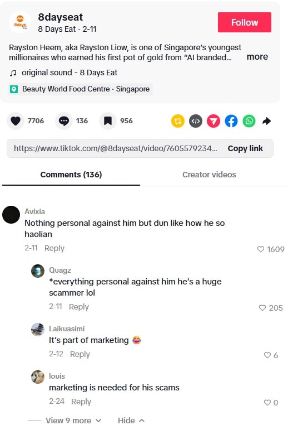
Task: Click the yellow repost icon
Action: click(178, 121)
